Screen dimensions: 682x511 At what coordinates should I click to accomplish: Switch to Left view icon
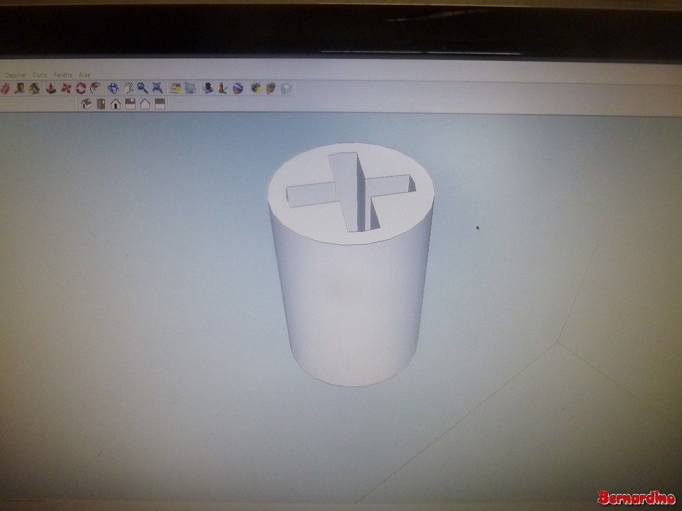(160, 104)
